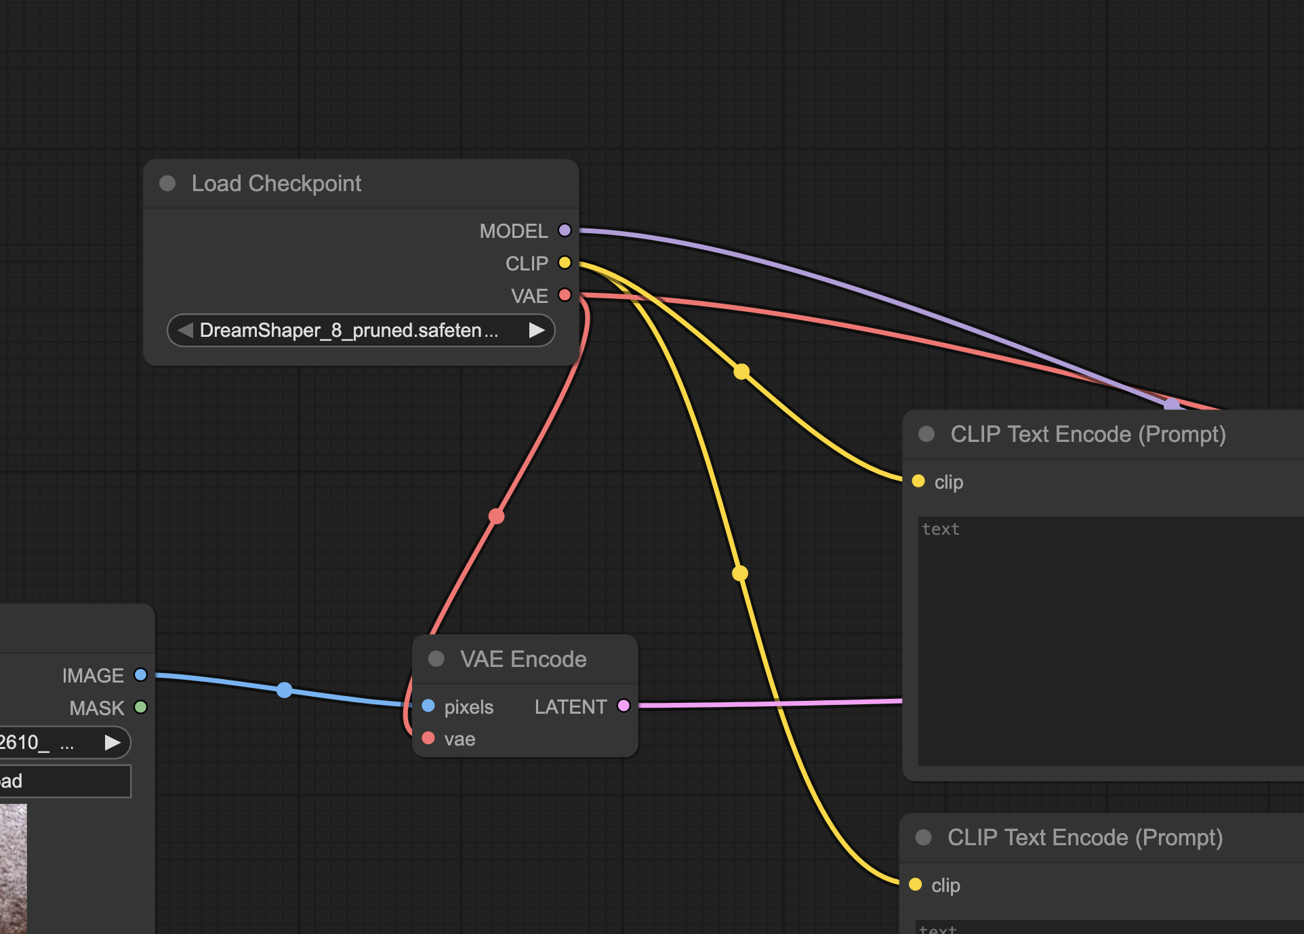Screen dimensions: 1304x934
Task: Click the MODEL output socket on Load Checkpoint
Action: coord(565,230)
